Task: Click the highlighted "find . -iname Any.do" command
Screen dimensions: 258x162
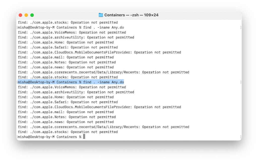Action: pyautogui.click(x=103, y=82)
